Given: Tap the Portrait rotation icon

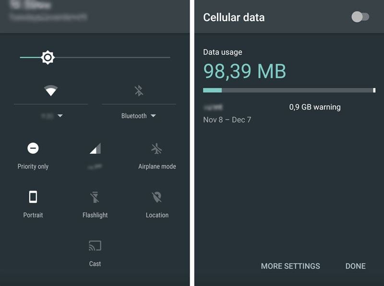Looking at the screenshot, I should 33,197.
